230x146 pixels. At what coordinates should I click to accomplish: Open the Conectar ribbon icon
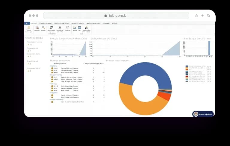tap(67, 28)
